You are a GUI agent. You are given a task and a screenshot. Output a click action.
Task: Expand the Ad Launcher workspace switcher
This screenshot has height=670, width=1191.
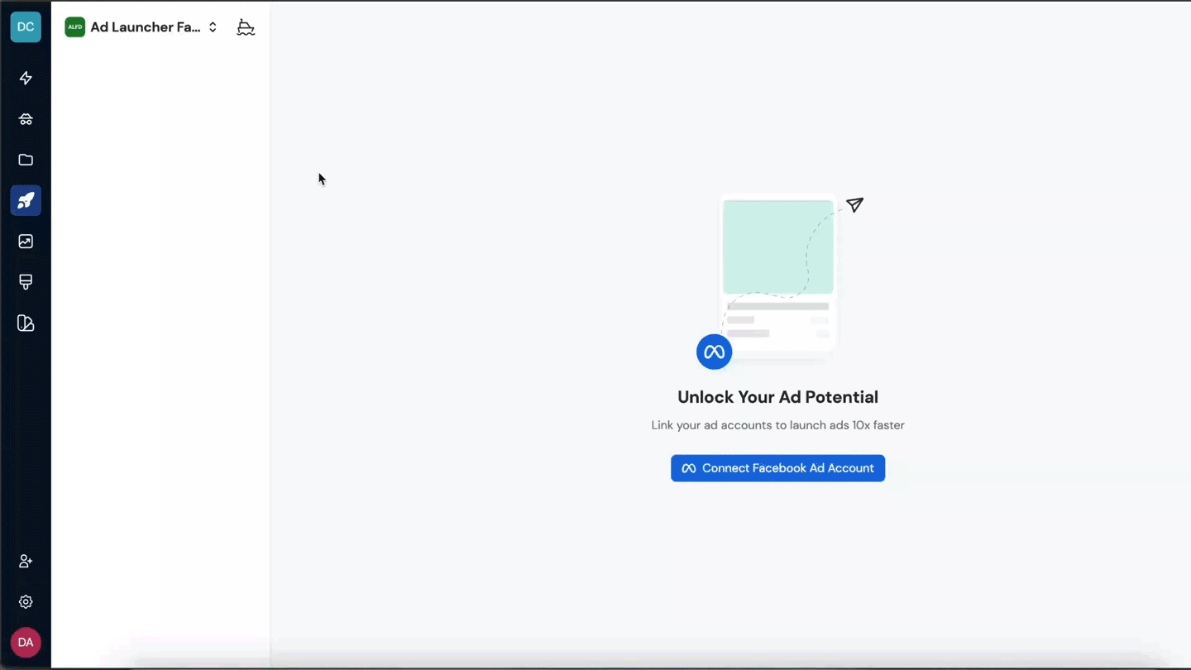pyautogui.click(x=142, y=27)
